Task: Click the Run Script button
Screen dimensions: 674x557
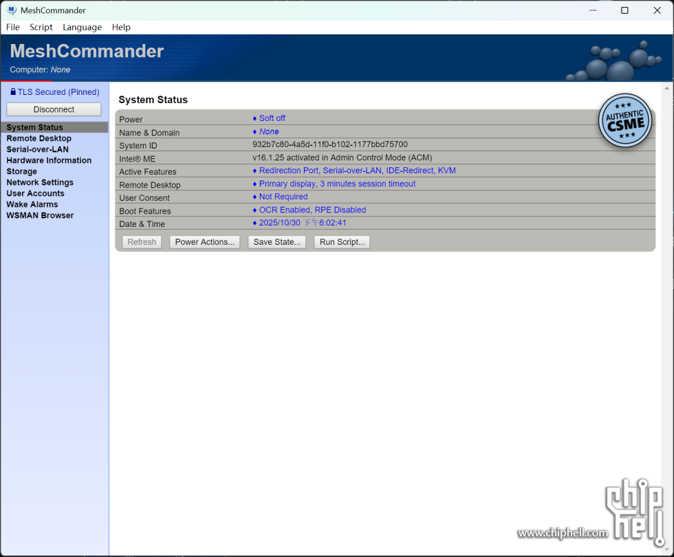Action: [342, 242]
